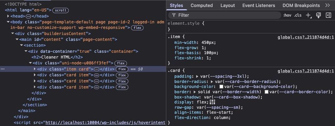Open the new style rule plus icon
335x126 pixels.
pyautogui.click(x=309, y=15)
